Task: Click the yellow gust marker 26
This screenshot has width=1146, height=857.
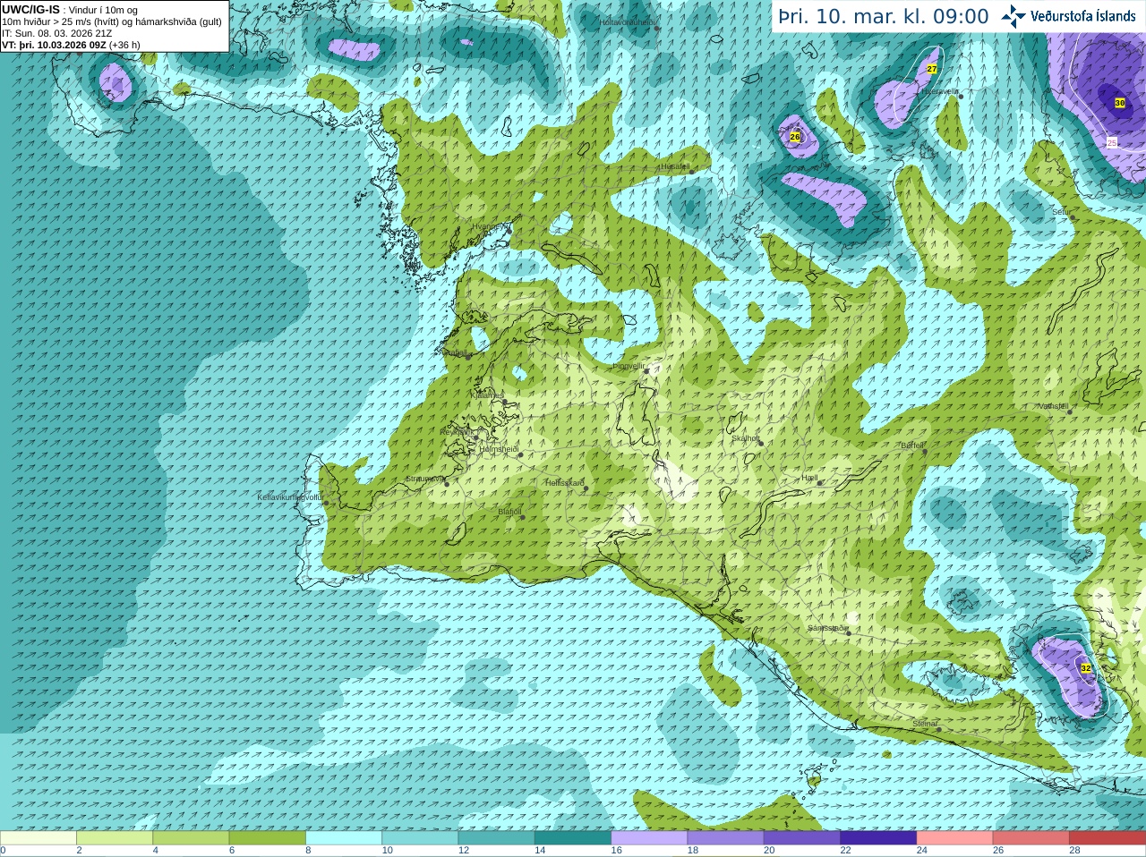Action: point(795,137)
